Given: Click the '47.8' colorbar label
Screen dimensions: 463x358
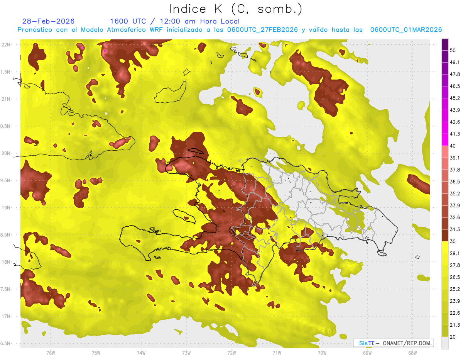Looking at the screenshot, I should (x=455, y=74).
